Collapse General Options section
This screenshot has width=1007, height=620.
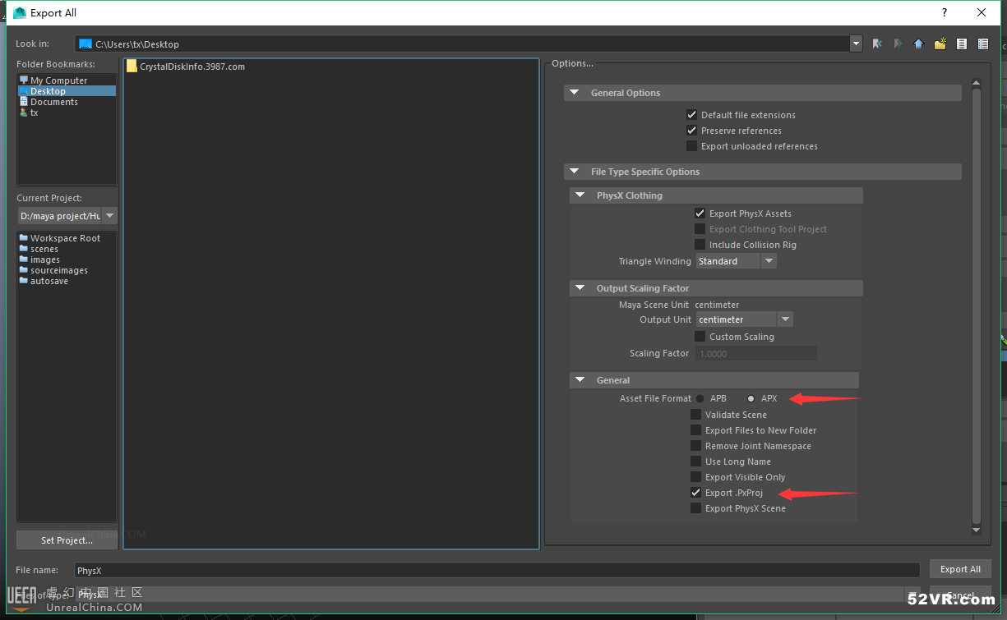click(x=575, y=93)
